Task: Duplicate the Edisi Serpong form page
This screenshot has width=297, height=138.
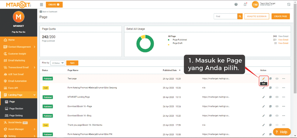Action: point(271,88)
